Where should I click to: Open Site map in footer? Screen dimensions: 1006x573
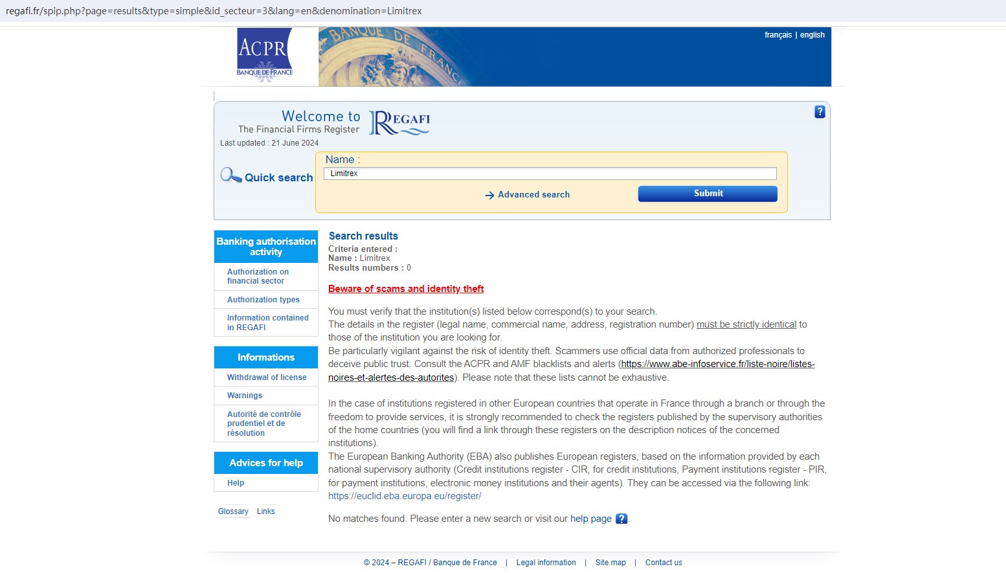tap(610, 563)
